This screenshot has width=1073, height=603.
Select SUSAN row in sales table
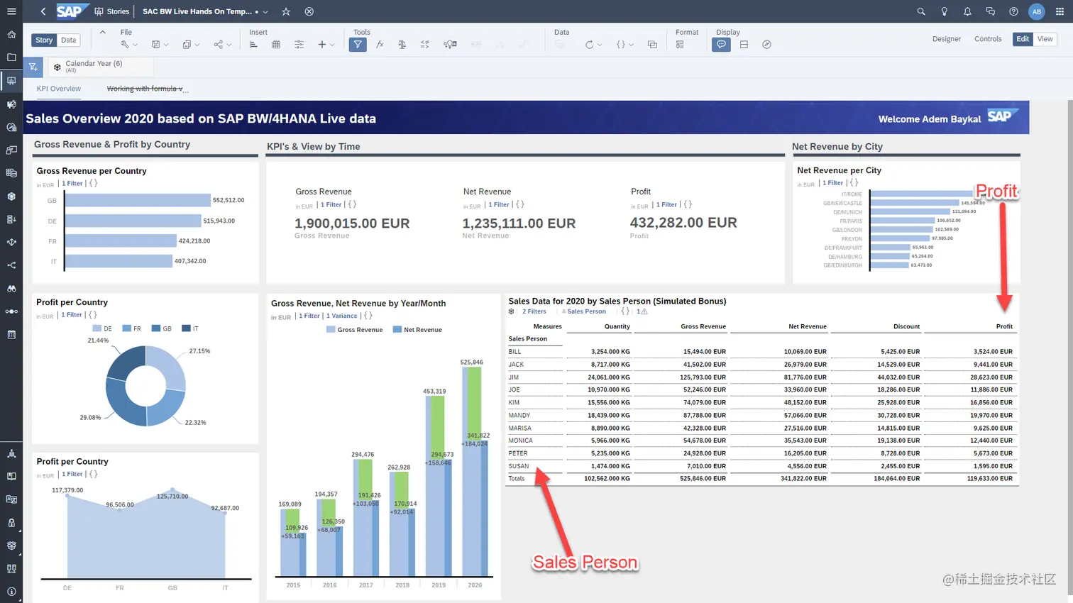pos(762,466)
